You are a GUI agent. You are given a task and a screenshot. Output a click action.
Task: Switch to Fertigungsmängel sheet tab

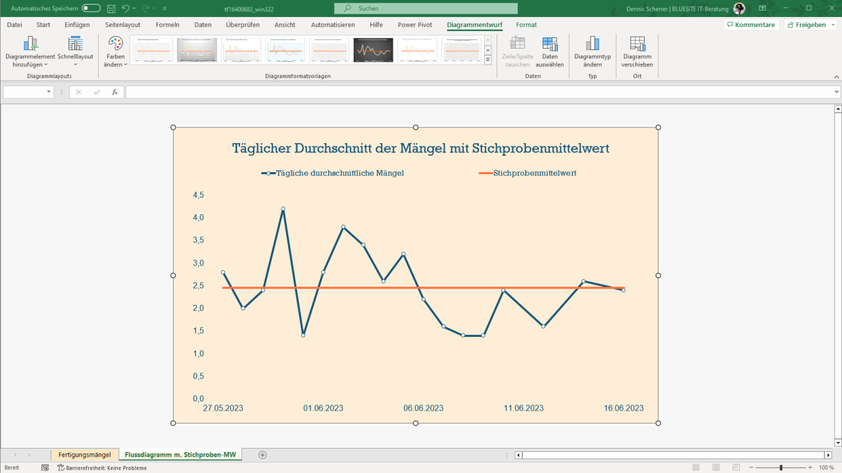84,455
